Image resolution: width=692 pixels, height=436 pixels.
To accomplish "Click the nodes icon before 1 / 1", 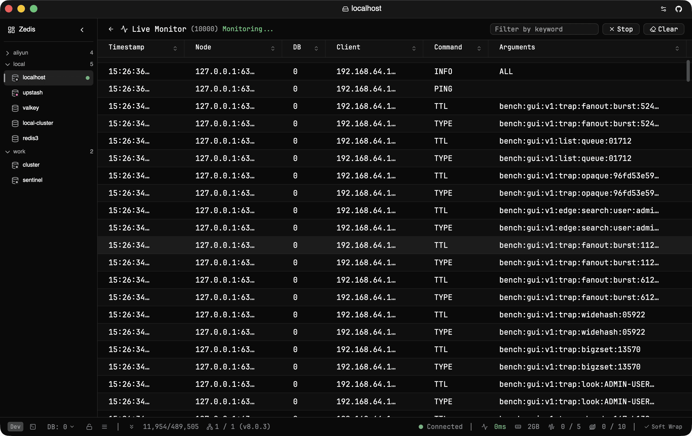I will [x=210, y=427].
